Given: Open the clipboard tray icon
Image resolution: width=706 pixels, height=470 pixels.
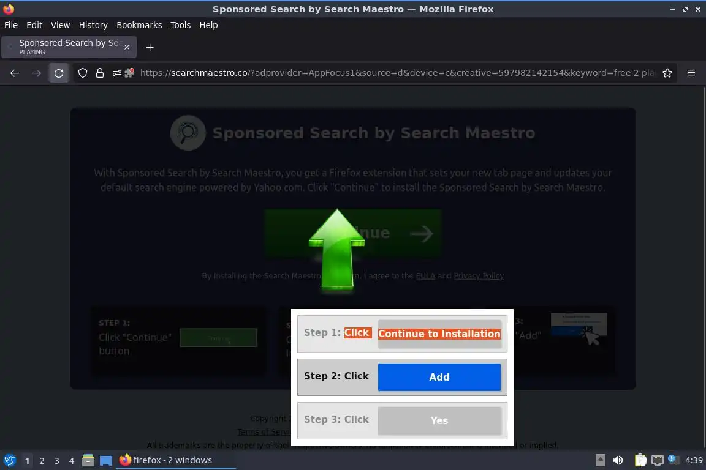Looking at the screenshot, I should pos(640,460).
